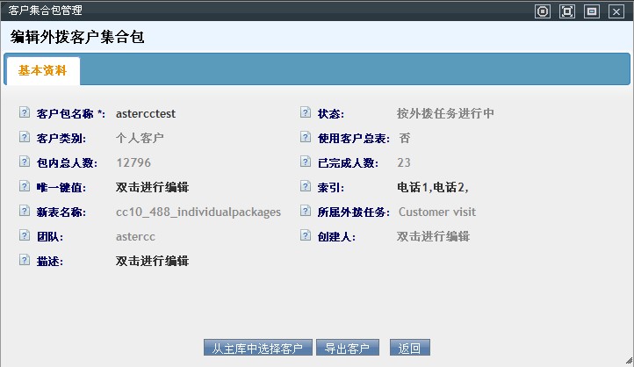Click the icon beside 新表名称

(24, 212)
